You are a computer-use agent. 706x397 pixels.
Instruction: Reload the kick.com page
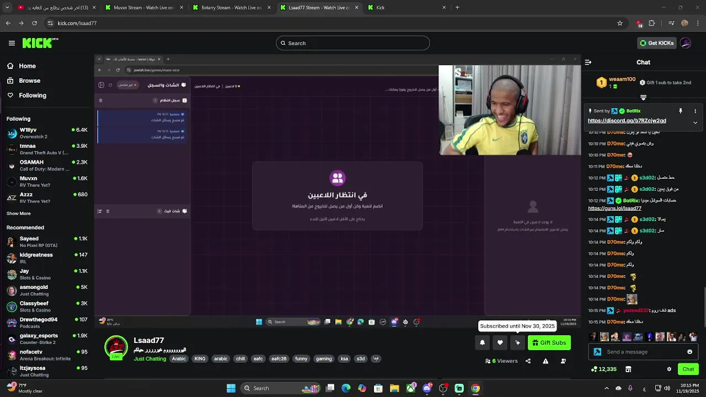coord(34,23)
